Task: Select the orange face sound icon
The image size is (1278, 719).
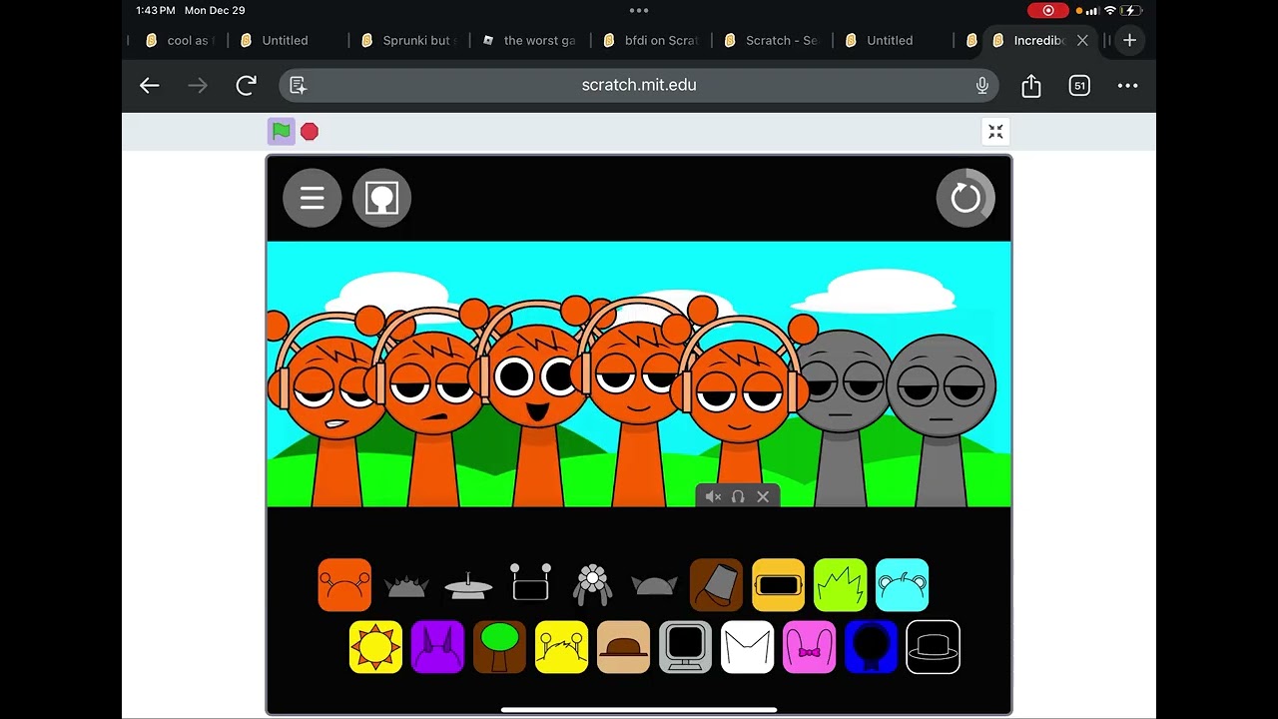Action: (x=344, y=585)
